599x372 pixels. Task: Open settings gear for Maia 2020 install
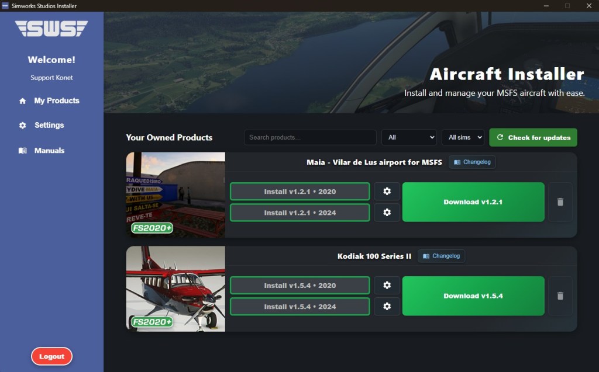pos(387,192)
